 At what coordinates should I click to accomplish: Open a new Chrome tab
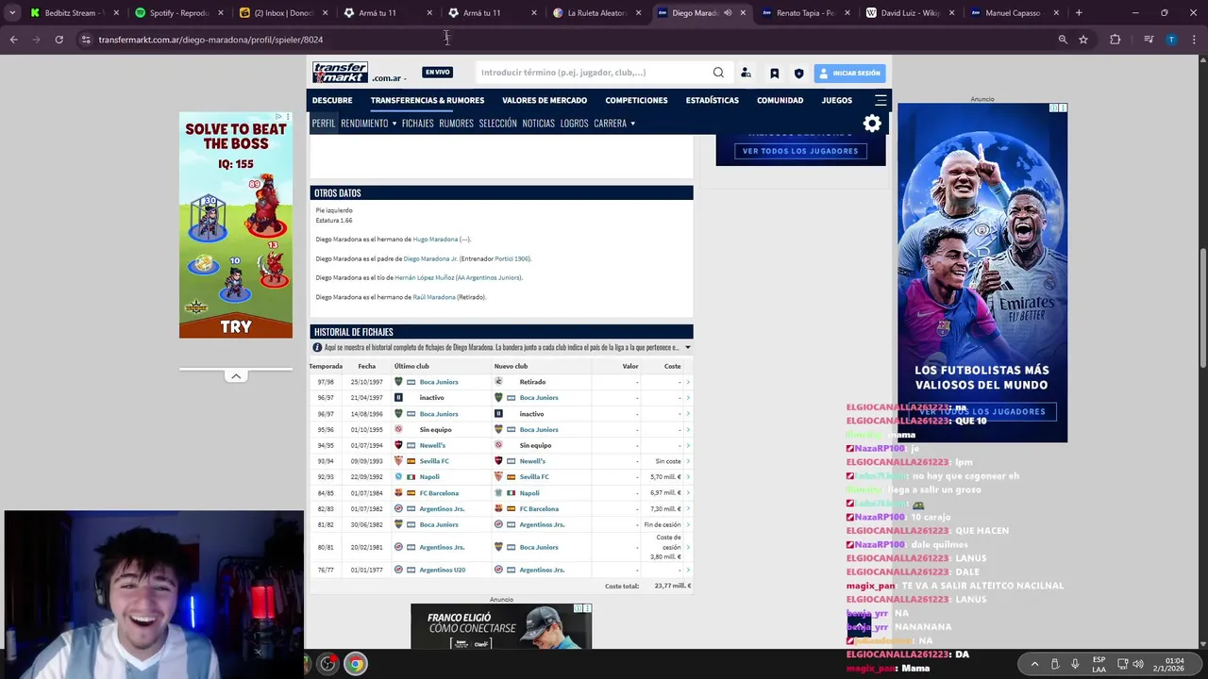1079,13
